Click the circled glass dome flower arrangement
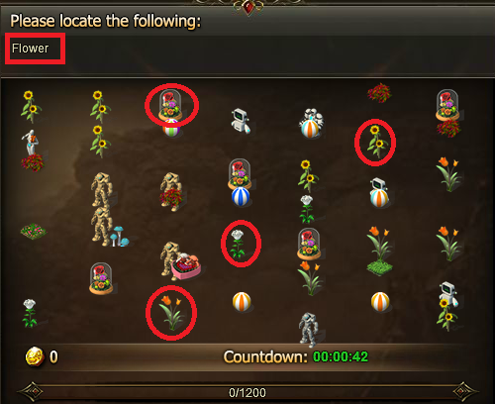 (x=170, y=106)
